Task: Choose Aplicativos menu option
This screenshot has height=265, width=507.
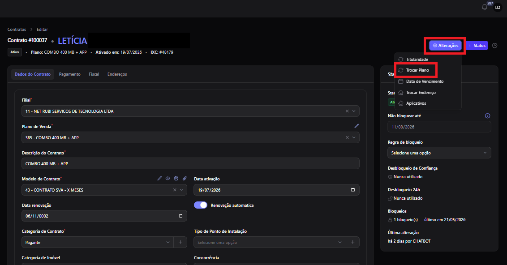Action: pos(427,103)
